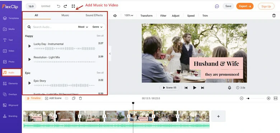The height and width of the screenshot is (133, 280).
Task: Open the chat feedback icon
Action: click(x=217, y=6)
